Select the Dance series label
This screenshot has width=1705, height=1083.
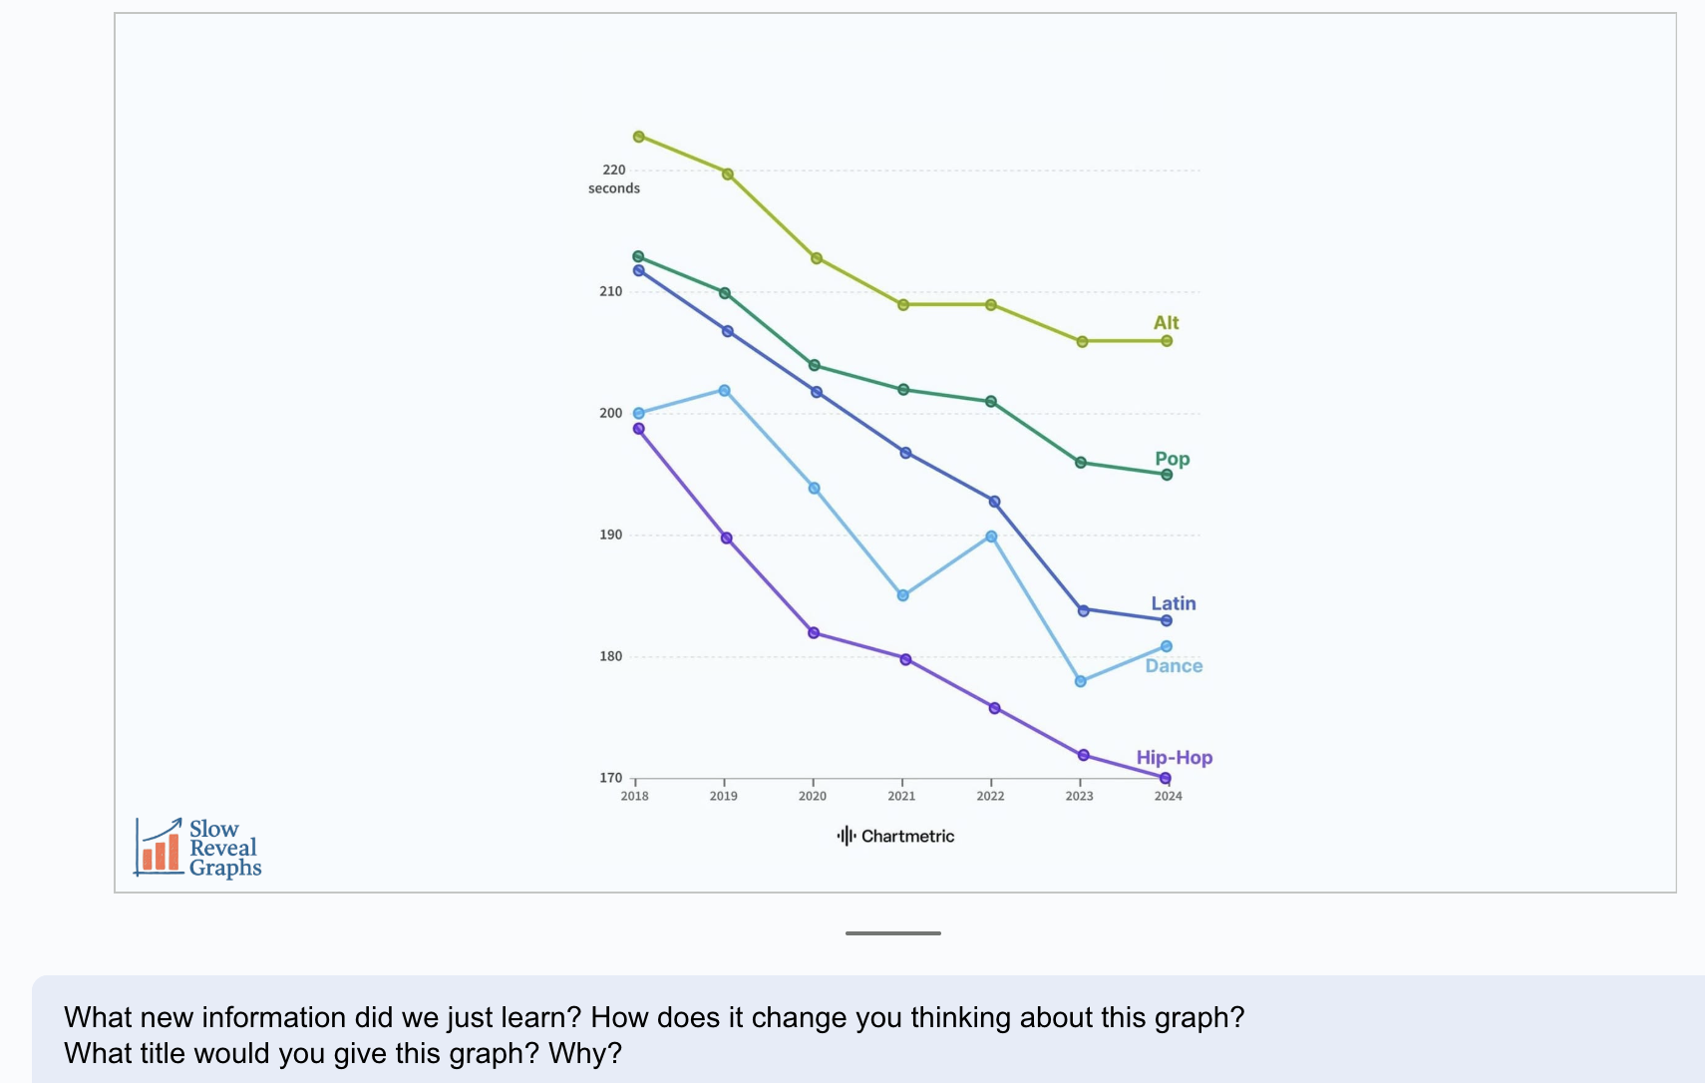pyautogui.click(x=1174, y=666)
